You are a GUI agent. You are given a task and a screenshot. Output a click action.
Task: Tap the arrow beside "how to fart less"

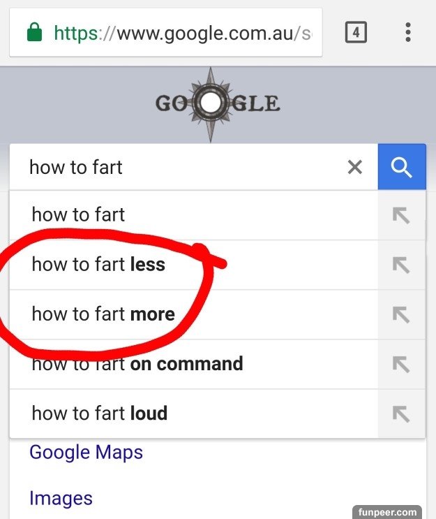tap(401, 265)
